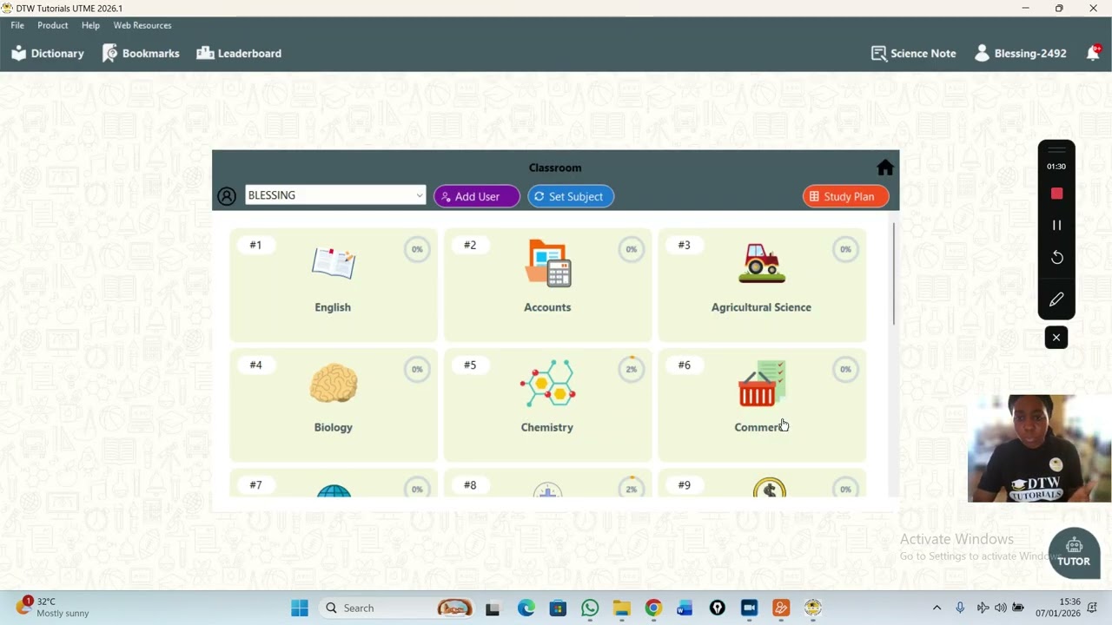Click the Classroom title text
Viewport: 1112px width, 625px height.
click(555, 168)
